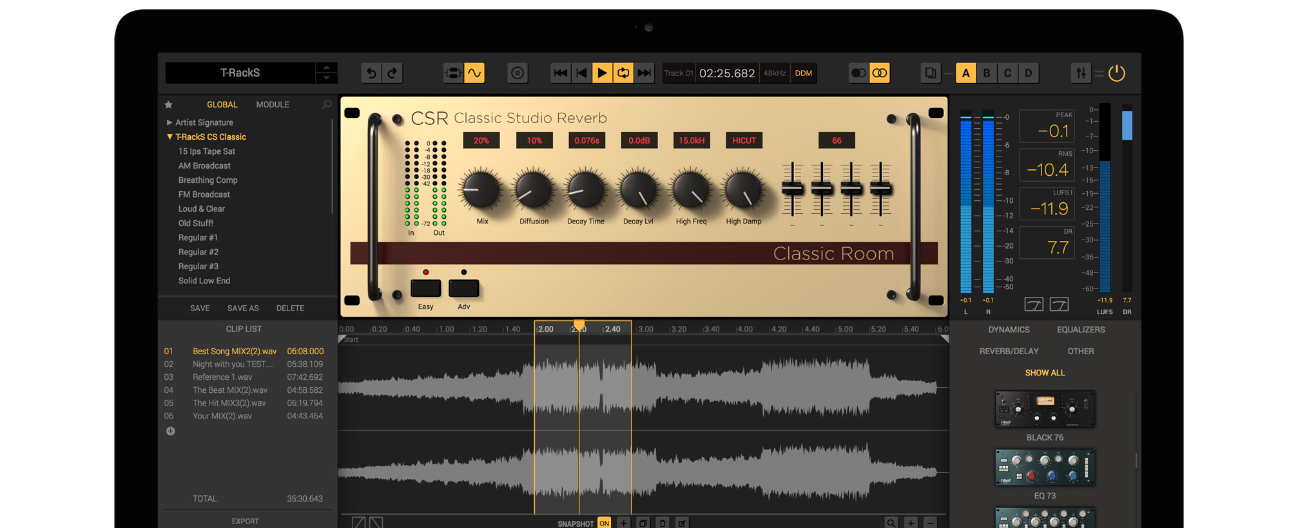Jump to the first track
This screenshot has width=1289, height=528.
tap(561, 73)
